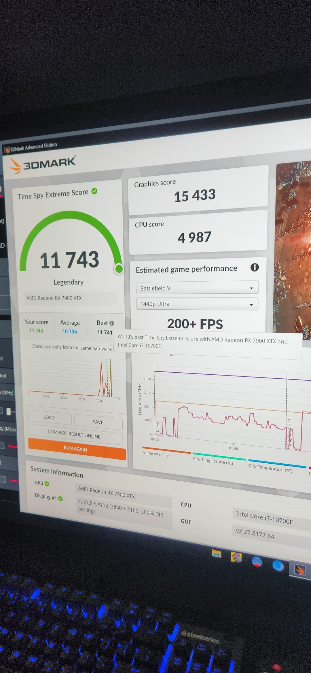Click the green check next to Display #1
The width and height of the screenshot is (311, 673).
coord(60,498)
